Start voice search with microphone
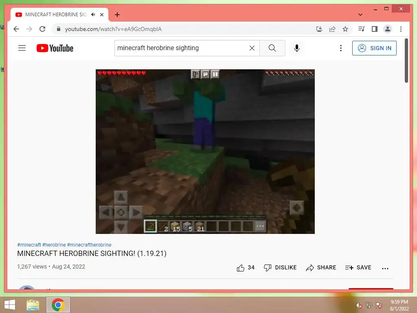The image size is (417, 313). (x=297, y=48)
